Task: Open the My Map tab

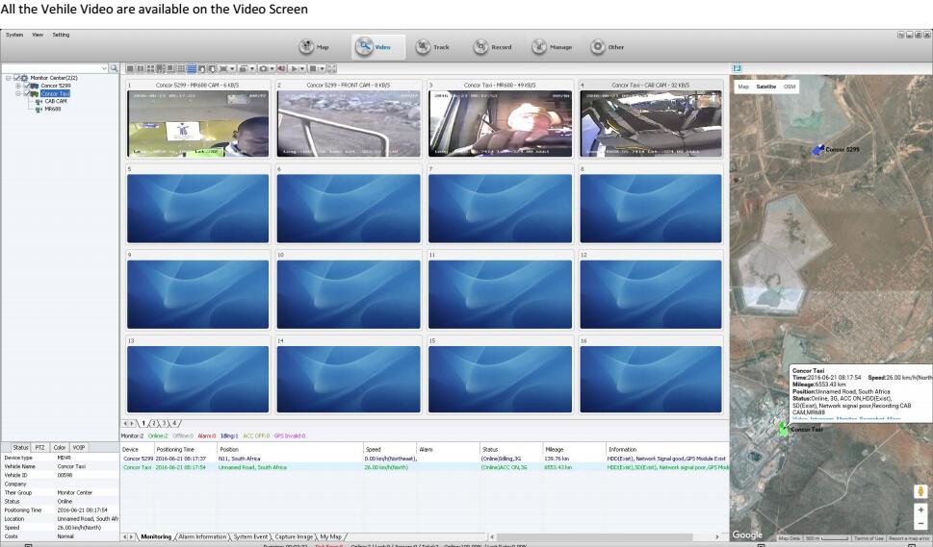Action: coord(331,536)
